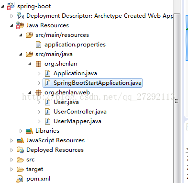Select the src/main/resources label
Viewport: 188px width, 183px height.
pyautogui.click(x=62, y=35)
